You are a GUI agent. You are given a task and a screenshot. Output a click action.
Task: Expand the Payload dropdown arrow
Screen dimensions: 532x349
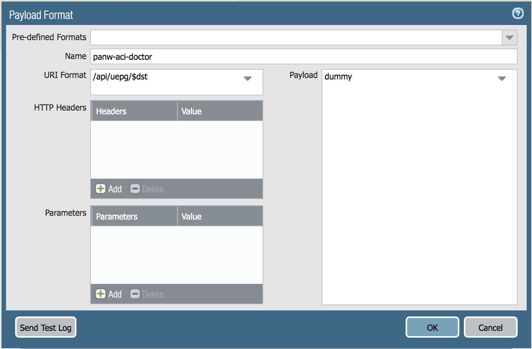[502, 78]
